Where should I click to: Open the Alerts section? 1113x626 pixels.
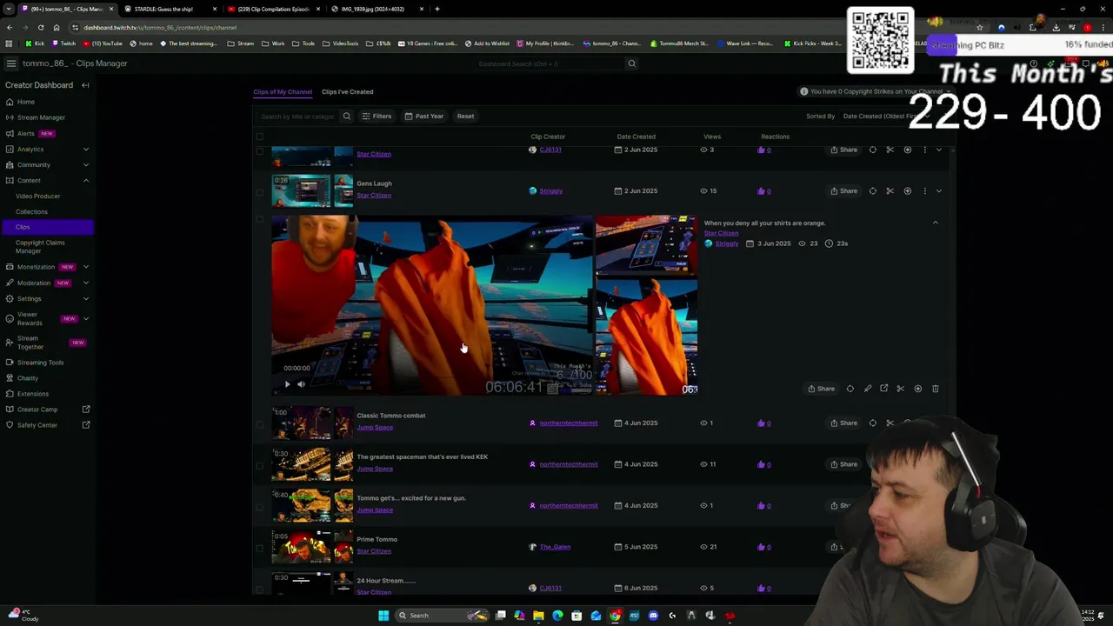click(x=26, y=133)
